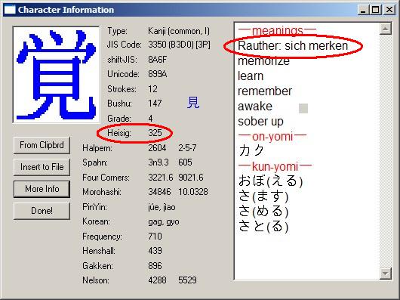Screen dimensions: 400x300
Task: Click the kun-yomi reading さと(る)
Action: (x=263, y=227)
